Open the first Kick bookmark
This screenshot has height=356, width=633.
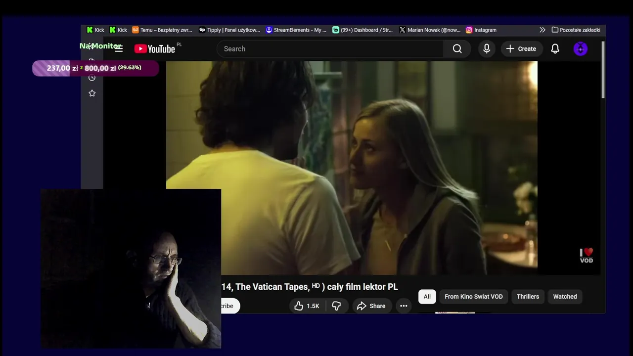[x=95, y=30]
